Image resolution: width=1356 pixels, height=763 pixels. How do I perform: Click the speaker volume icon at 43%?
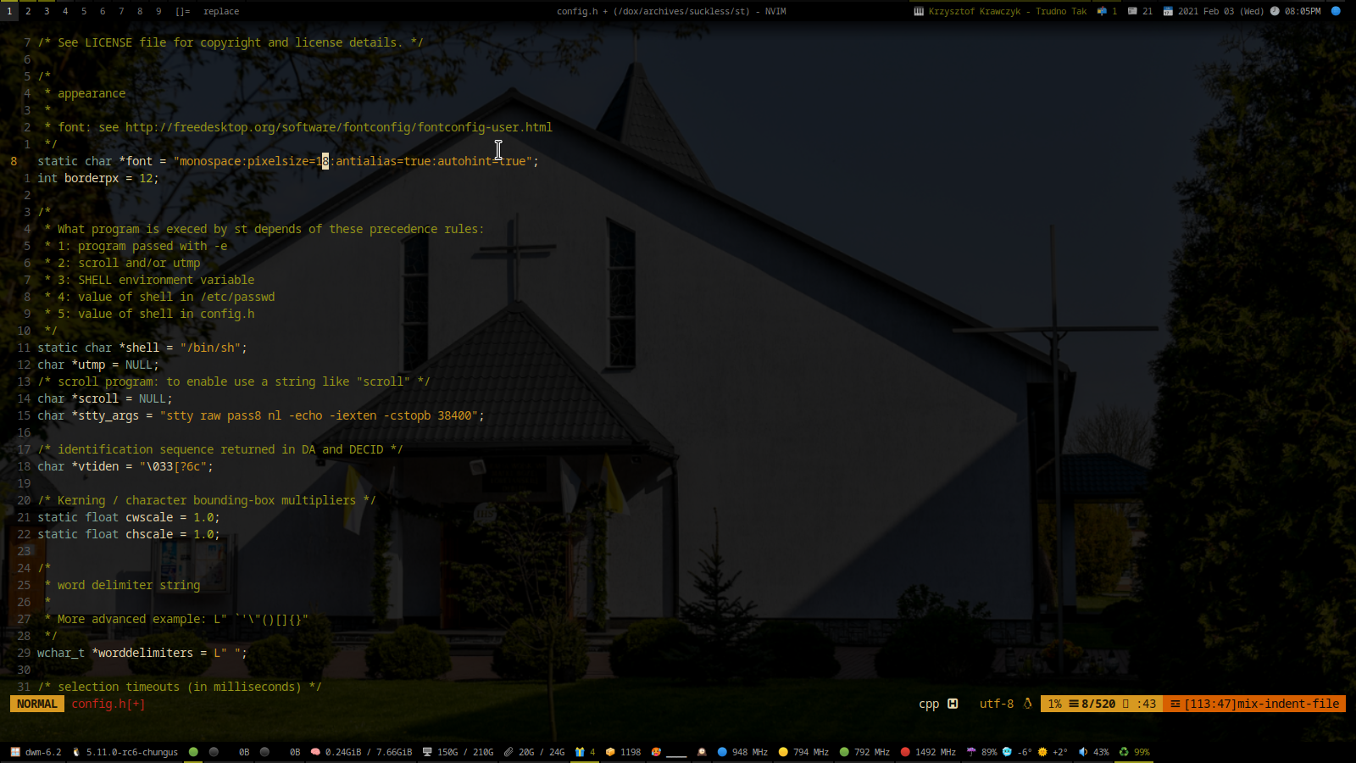1083,752
